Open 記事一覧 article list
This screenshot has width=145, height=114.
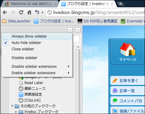point(127,91)
